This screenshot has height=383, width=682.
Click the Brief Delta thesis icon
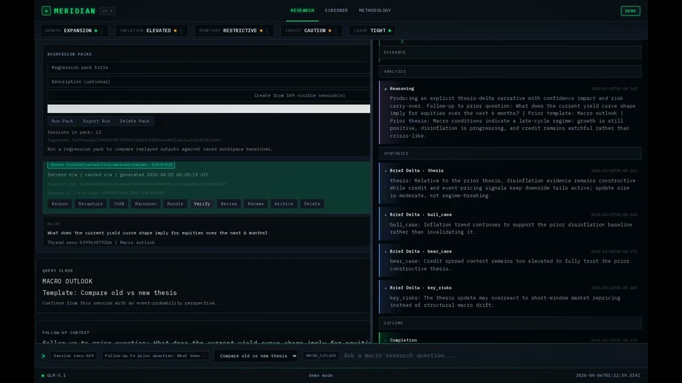[x=386, y=171]
